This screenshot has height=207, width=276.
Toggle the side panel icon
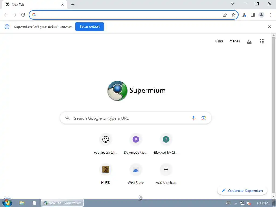(253, 15)
